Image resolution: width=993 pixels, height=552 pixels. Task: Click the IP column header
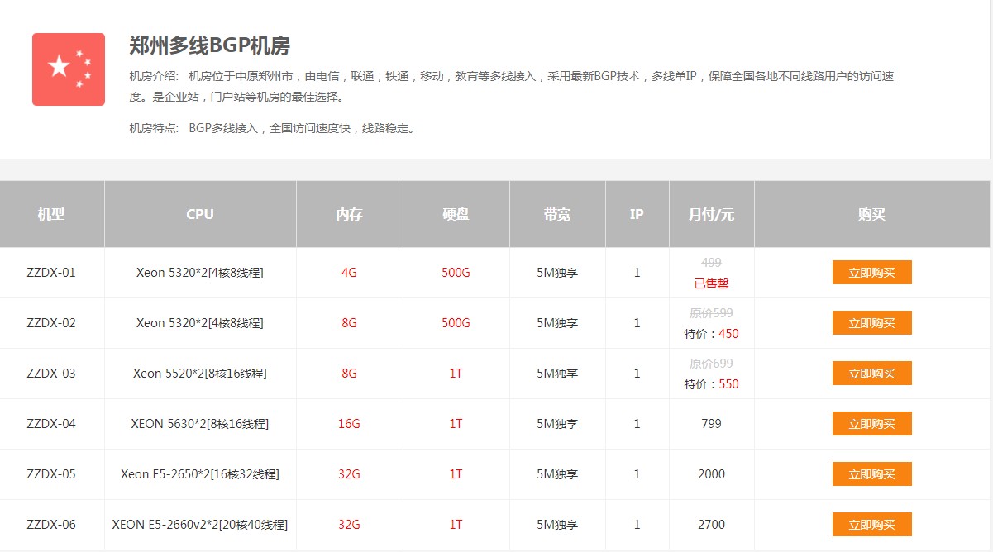pyautogui.click(x=637, y=214)
